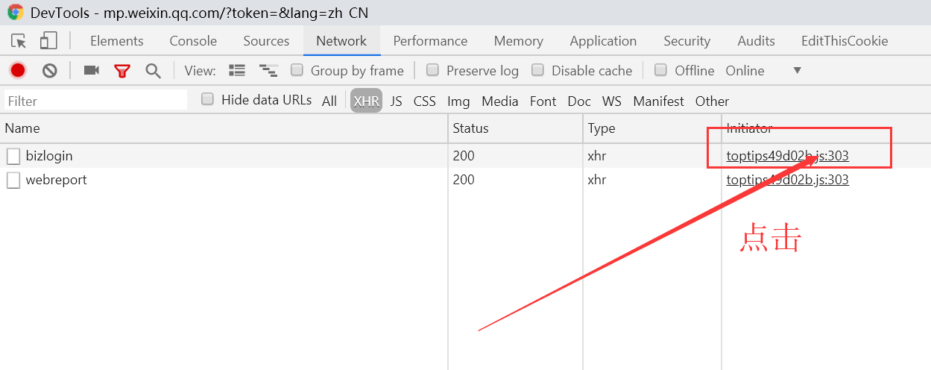Open the Application tab

(603, 41)
